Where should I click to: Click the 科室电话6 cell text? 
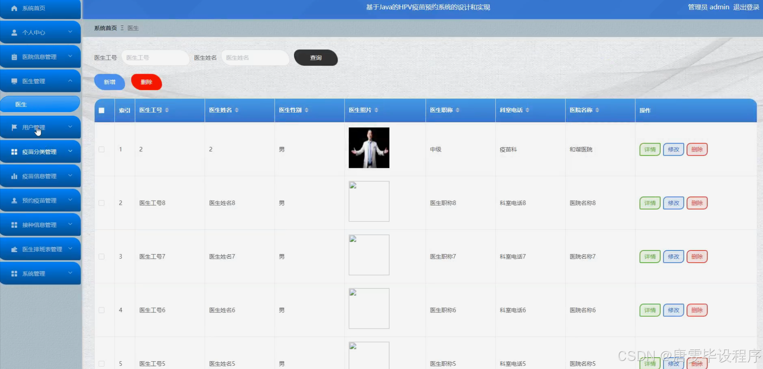513,310
